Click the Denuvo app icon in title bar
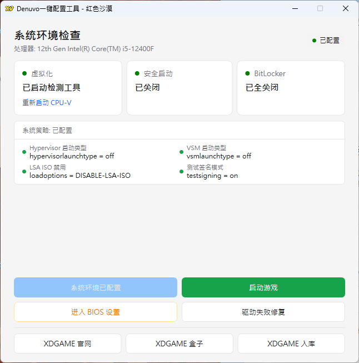The image size is (359, 363). (9, 8)
